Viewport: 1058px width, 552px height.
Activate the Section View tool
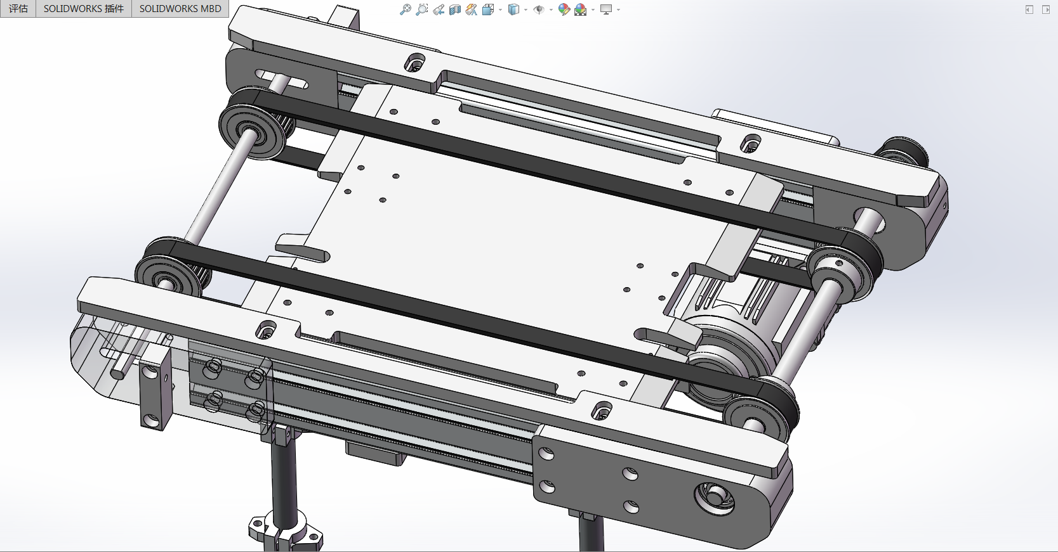455,10
